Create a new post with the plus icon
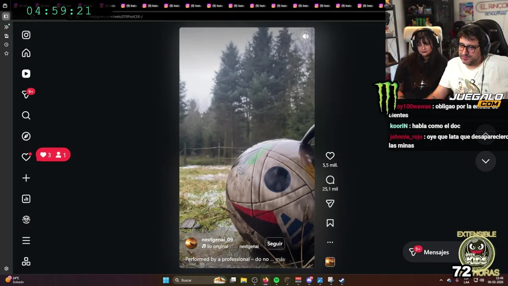 (x=26, y=178)
